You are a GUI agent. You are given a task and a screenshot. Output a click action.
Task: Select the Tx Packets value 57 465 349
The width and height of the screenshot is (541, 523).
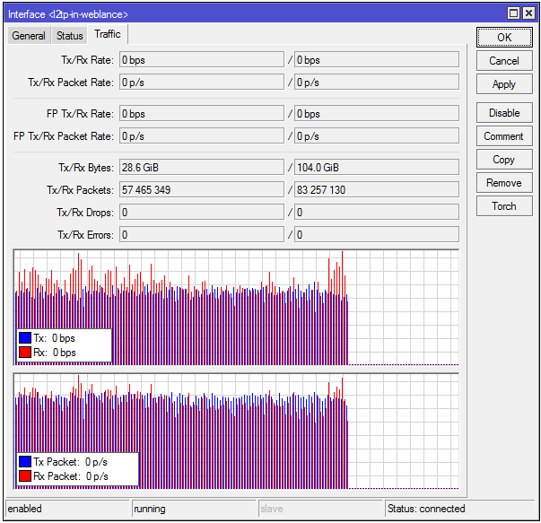pos(202,190)
